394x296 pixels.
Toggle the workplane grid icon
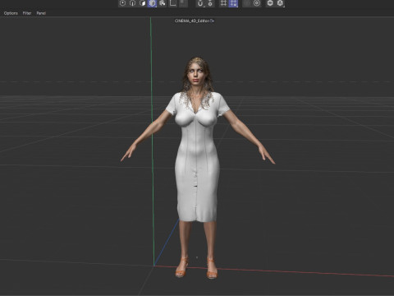(x=223, y=3)
